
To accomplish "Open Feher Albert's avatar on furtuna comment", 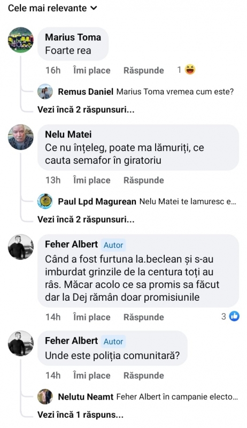I will (x=21, y=247).
